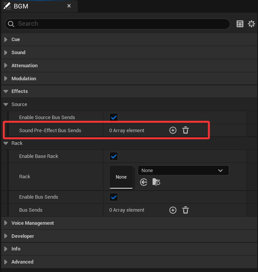Toggle property matrix table view icon
Viewport: 258px width, 272px height.
240,24
